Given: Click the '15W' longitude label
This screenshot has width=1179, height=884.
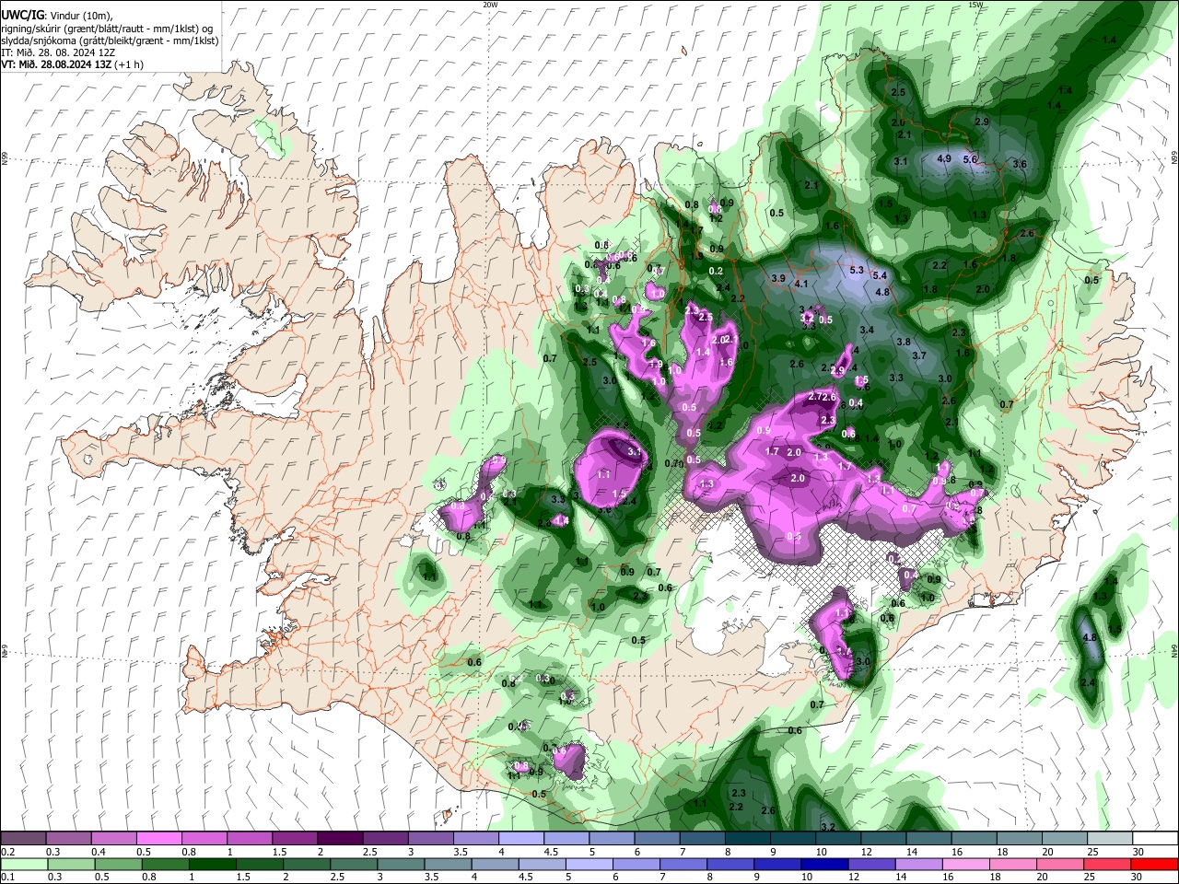Looking at the screenshot, I should click(x=975, y=5).
